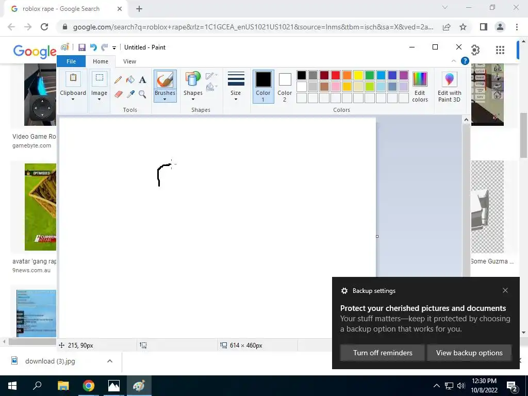Click the volume icon in system tray
The width and height of the screenshot is (528, 396).
461,386
